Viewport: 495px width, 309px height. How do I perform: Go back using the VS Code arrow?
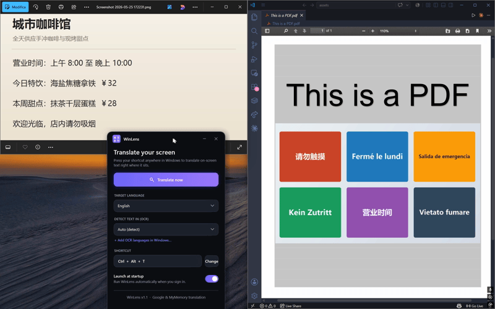[x=304, y=5]
